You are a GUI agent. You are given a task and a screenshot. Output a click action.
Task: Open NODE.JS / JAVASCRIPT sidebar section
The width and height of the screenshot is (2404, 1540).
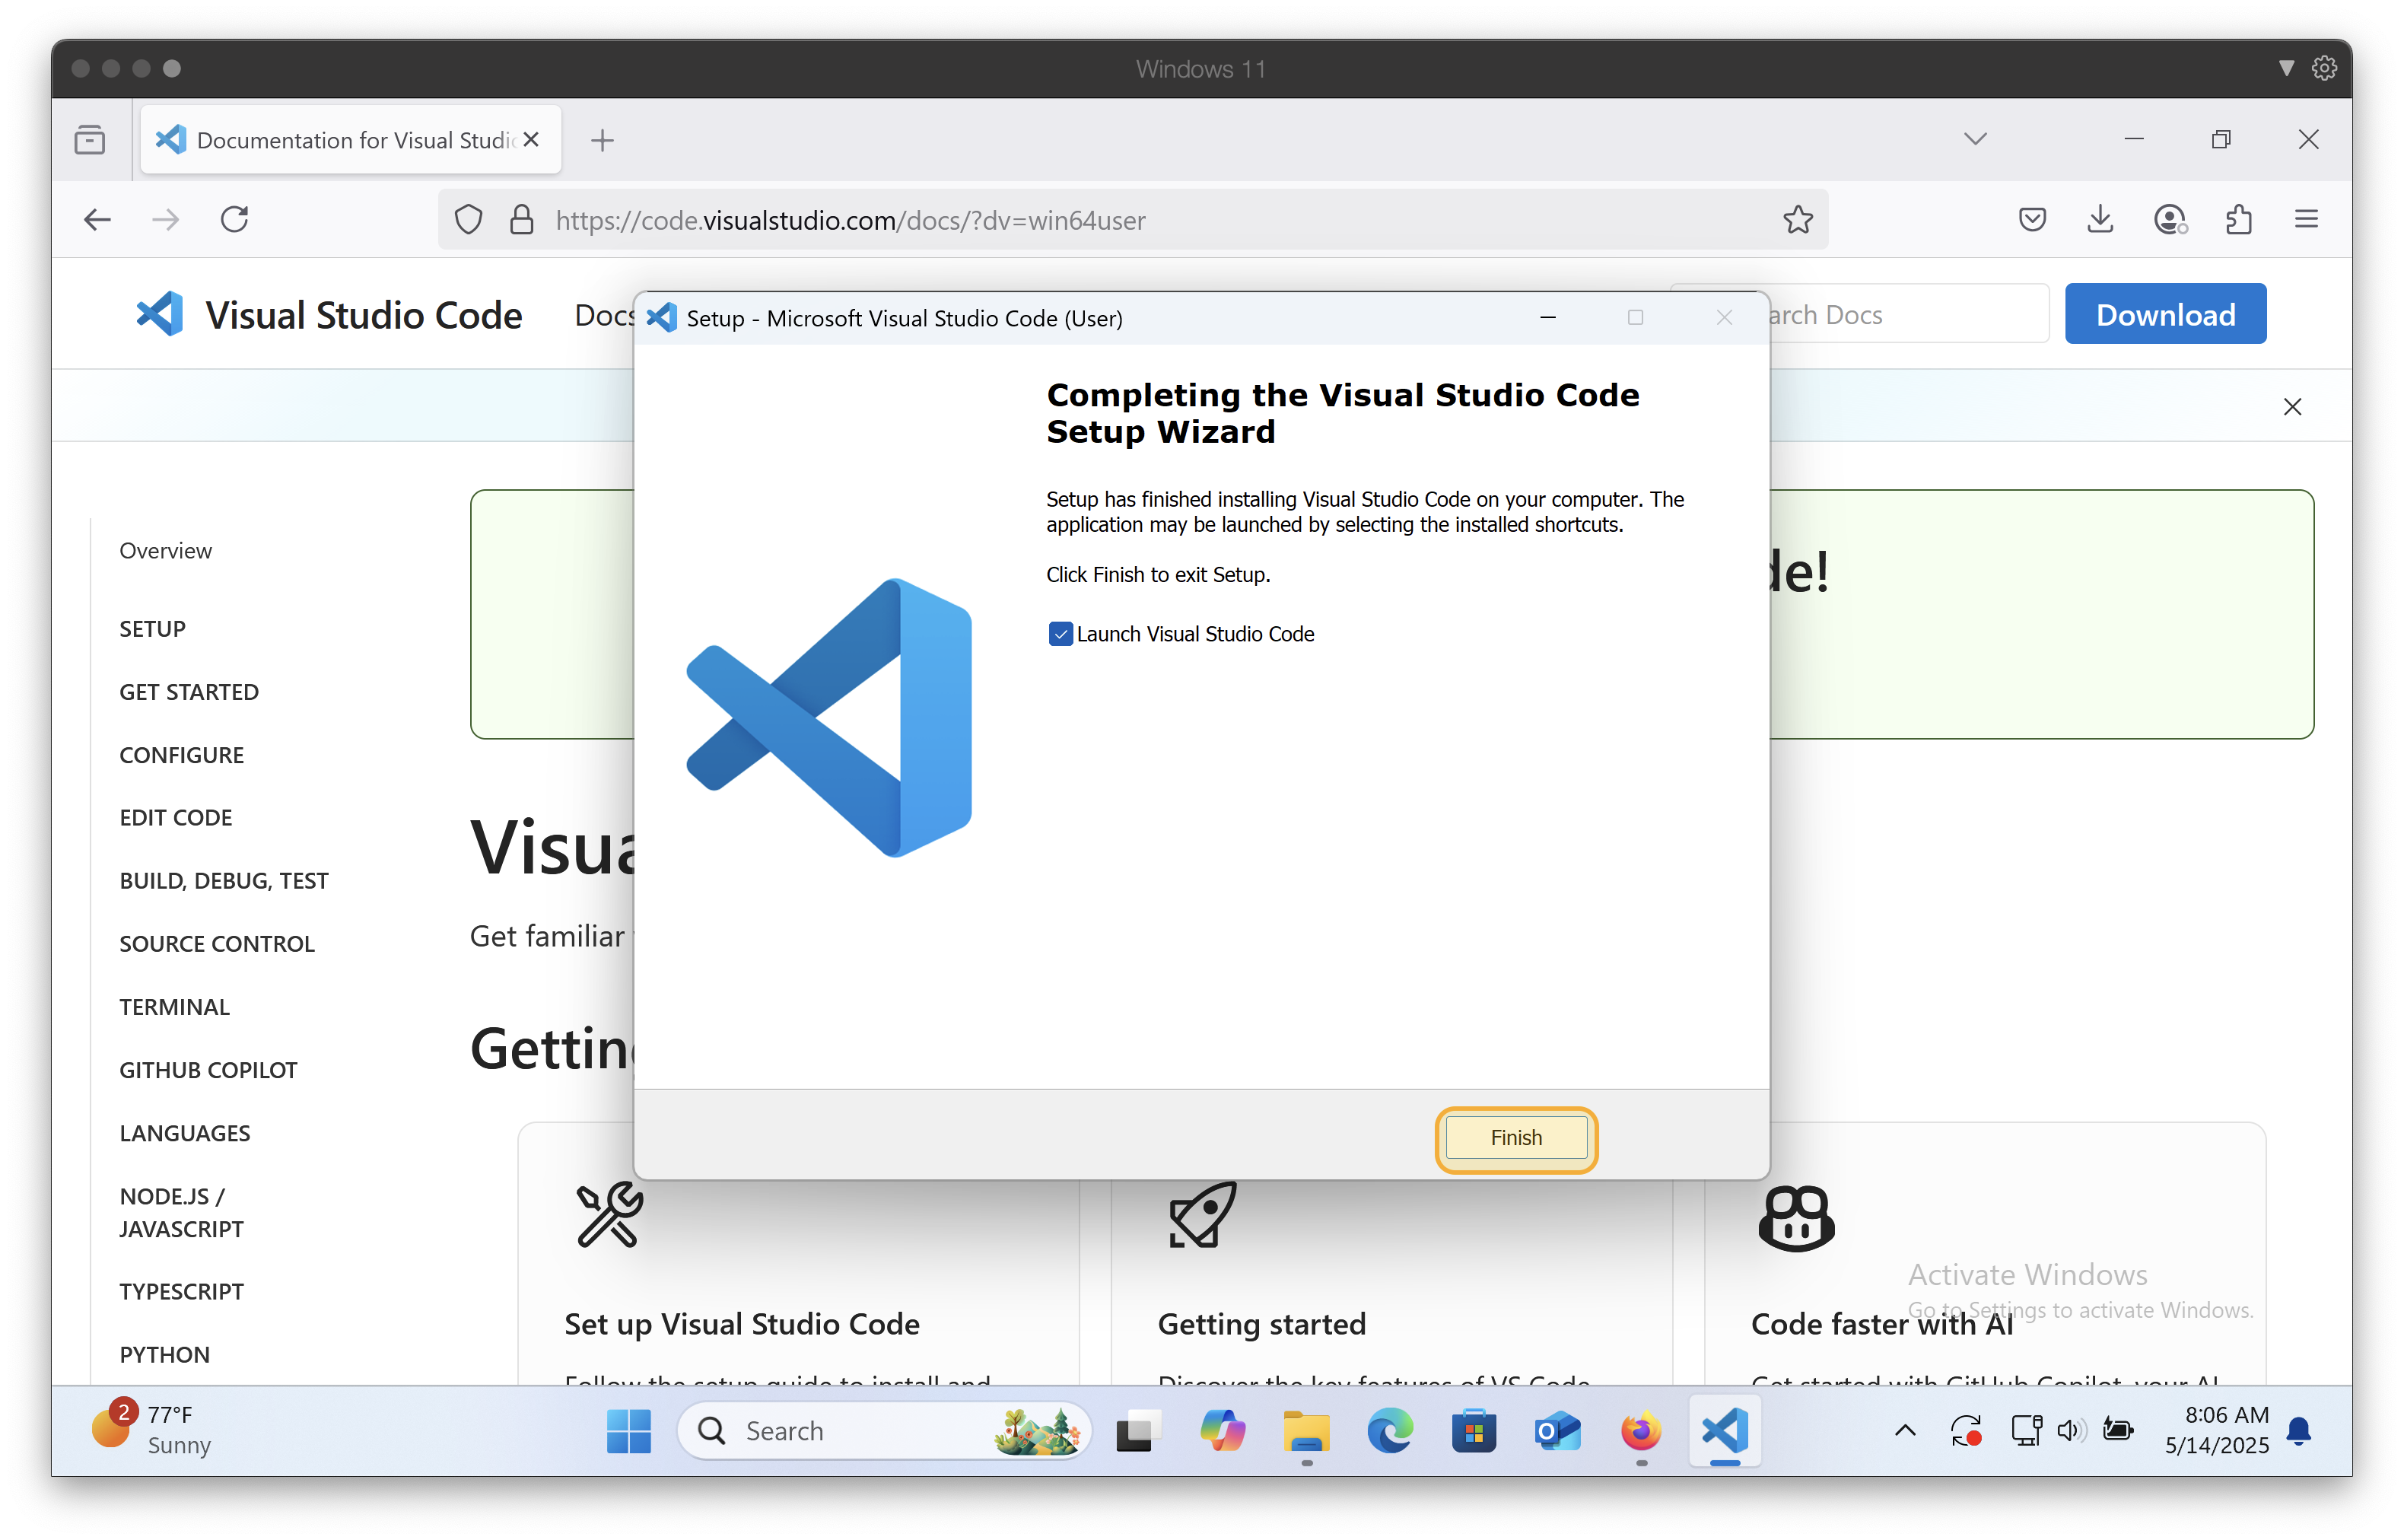181,1212
